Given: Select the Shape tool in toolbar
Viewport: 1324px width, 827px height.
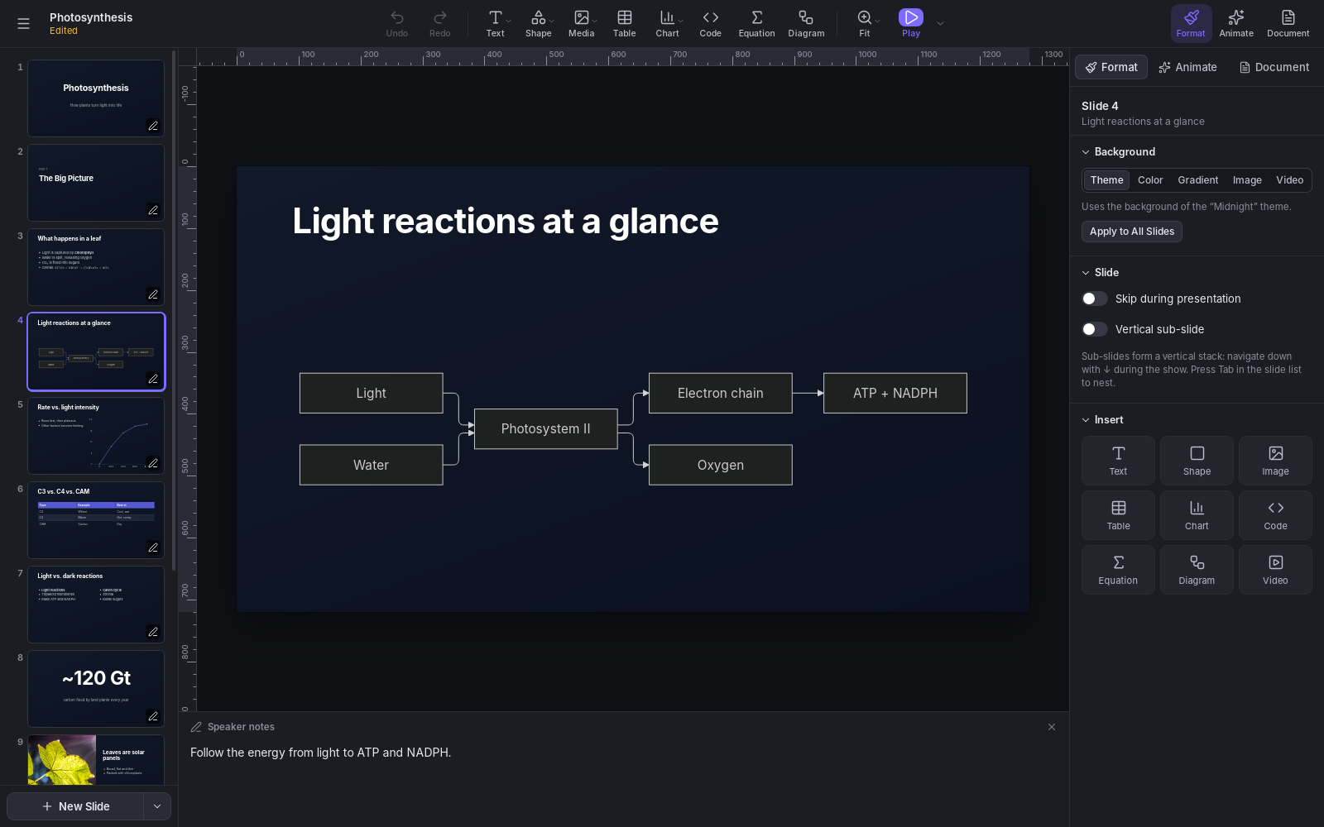Looking at the screenshot, I should point(538,23).
